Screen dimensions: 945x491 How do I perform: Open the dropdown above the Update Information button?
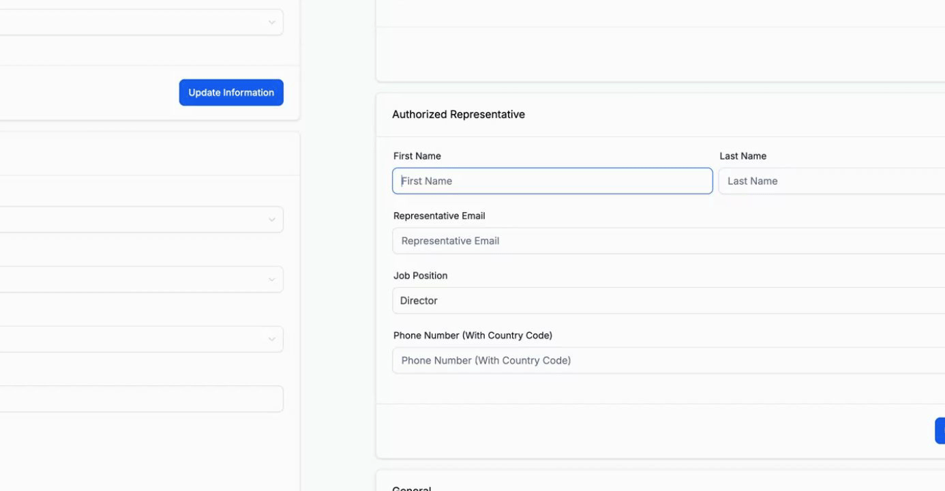136,23
